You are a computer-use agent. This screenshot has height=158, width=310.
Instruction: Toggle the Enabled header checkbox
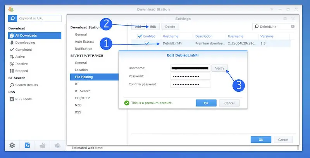click(140, 36)
